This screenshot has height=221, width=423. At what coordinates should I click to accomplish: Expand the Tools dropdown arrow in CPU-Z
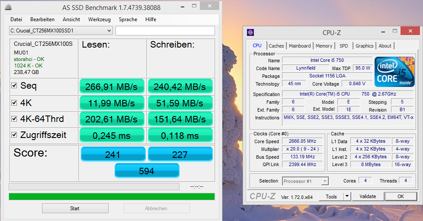[x=347, y=196]
